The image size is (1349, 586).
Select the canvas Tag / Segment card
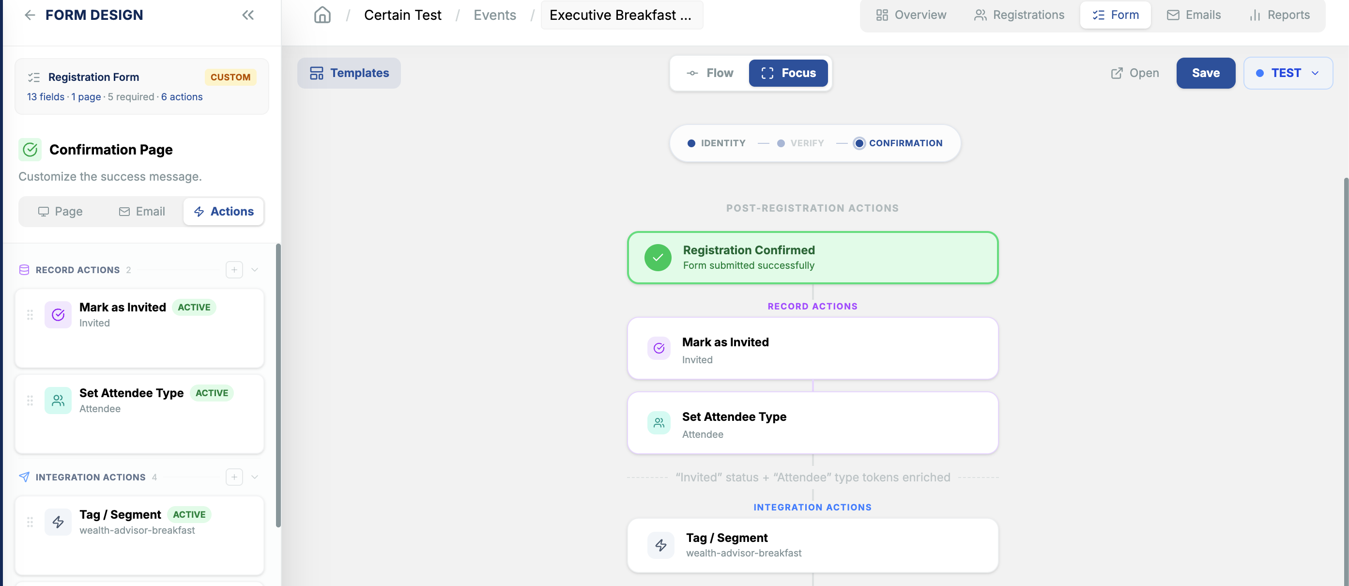[x=812, y=545]
